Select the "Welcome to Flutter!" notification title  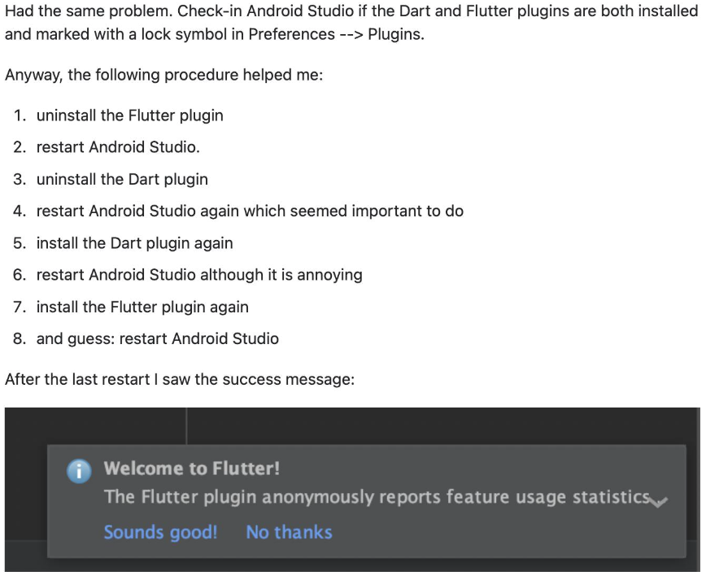click(192, 469)
